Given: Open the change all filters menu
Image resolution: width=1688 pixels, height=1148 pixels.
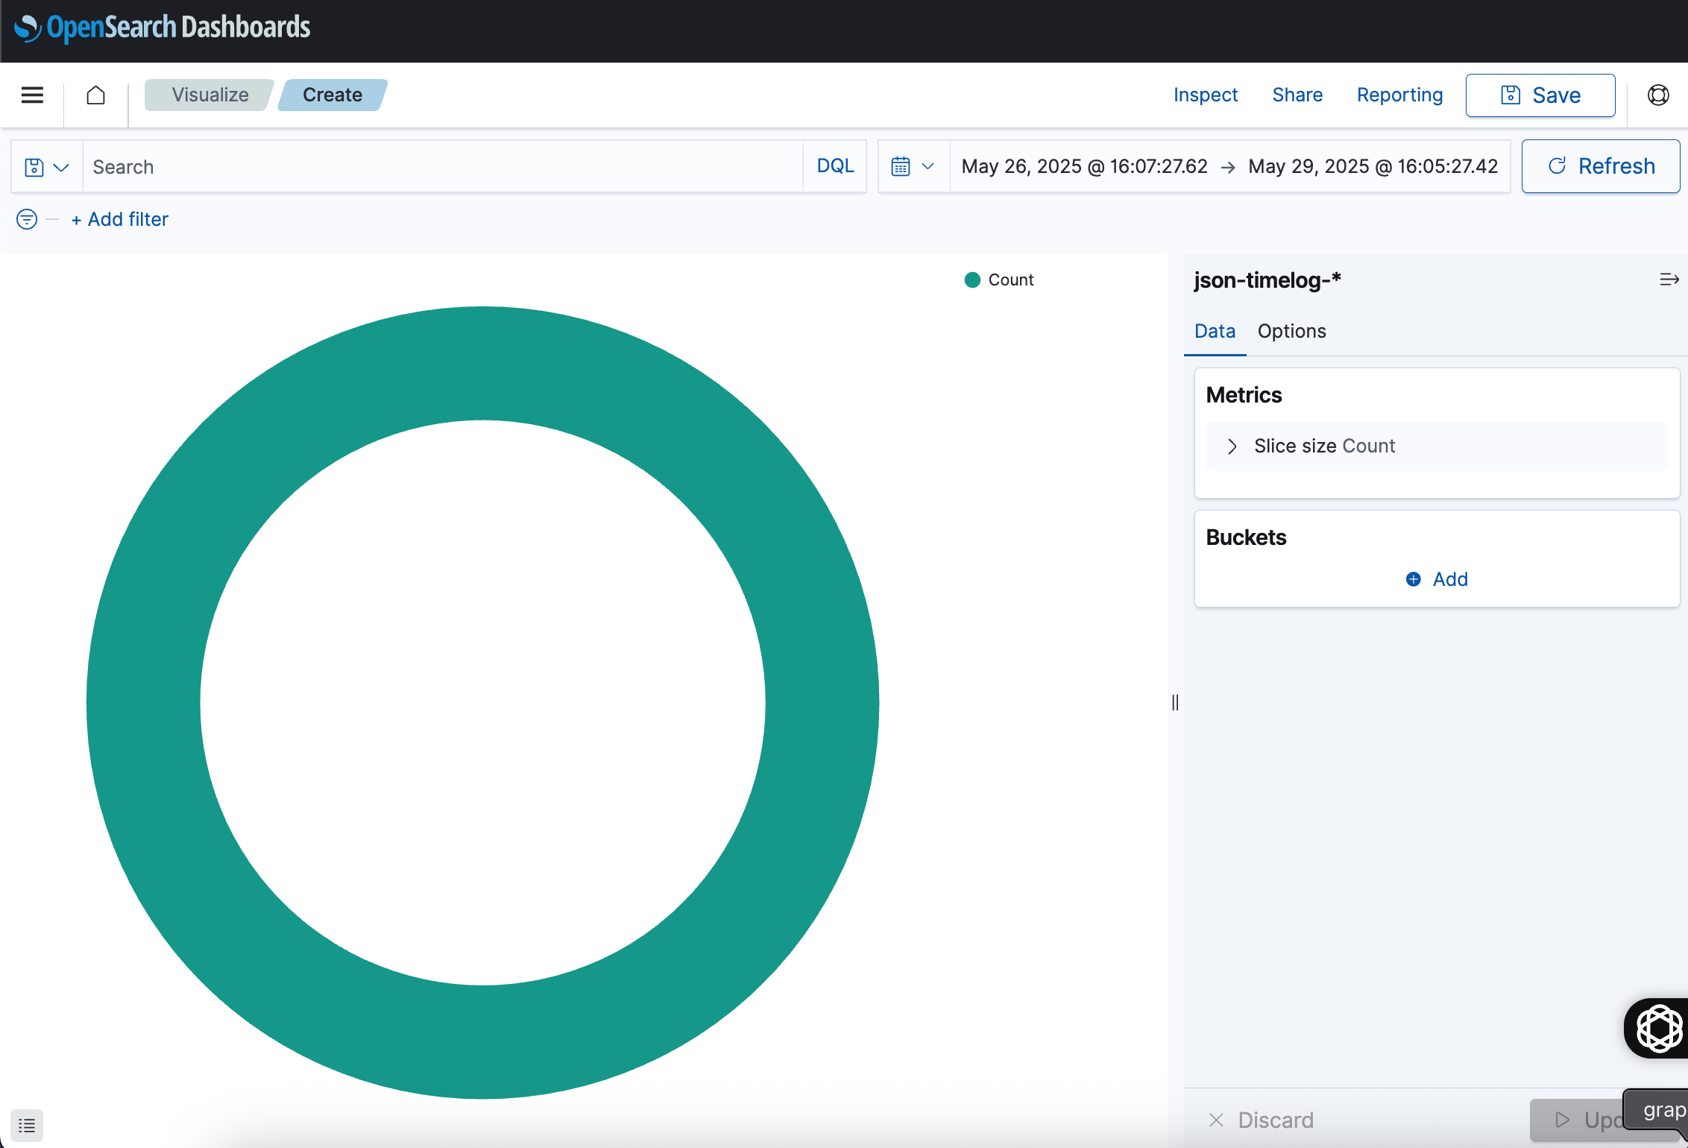Looking at the screenshot, I should pos(27,219).
